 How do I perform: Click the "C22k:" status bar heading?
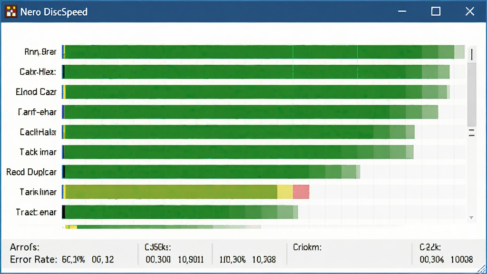point(430,247)
